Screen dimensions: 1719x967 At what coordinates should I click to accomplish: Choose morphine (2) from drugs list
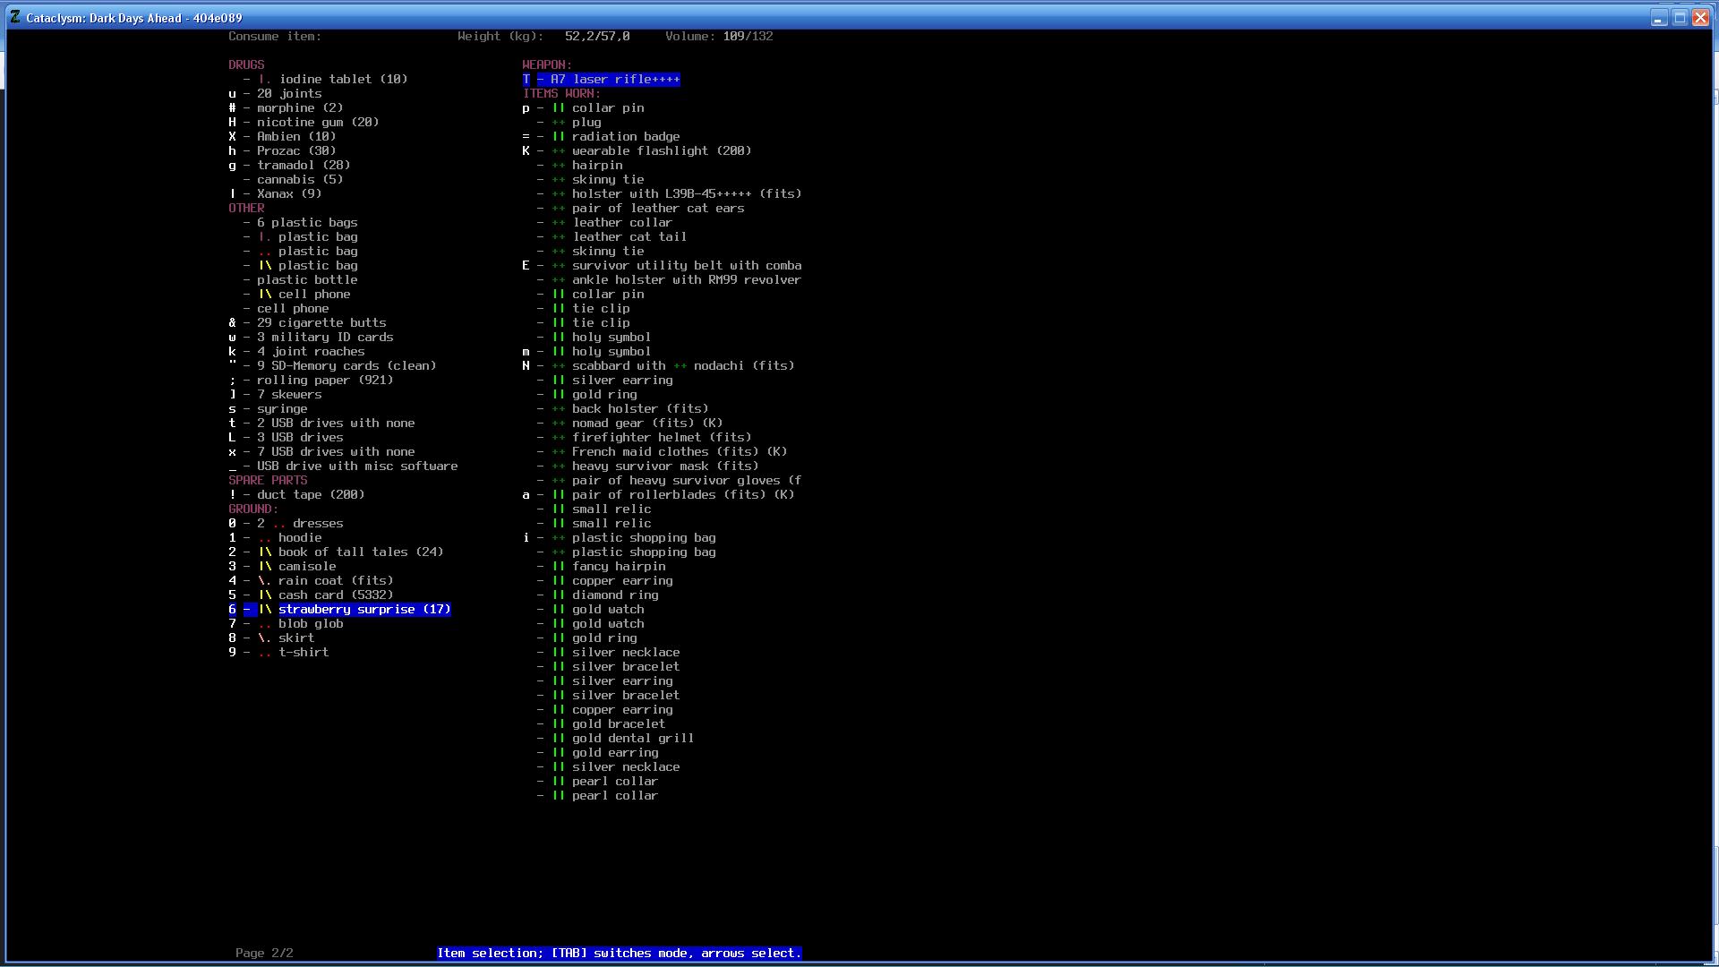(299, 108)
